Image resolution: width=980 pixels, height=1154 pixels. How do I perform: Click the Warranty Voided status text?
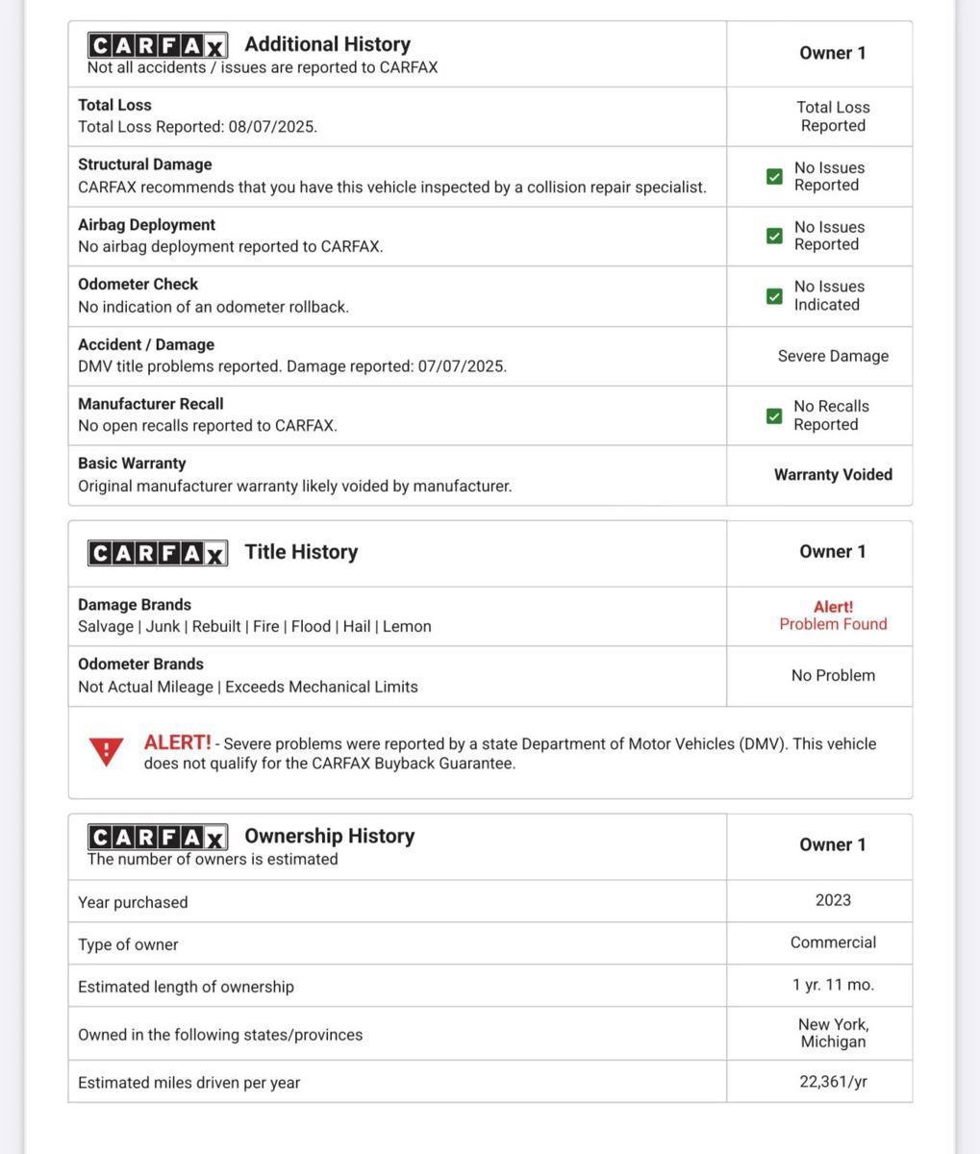click(x=833, y=474)
